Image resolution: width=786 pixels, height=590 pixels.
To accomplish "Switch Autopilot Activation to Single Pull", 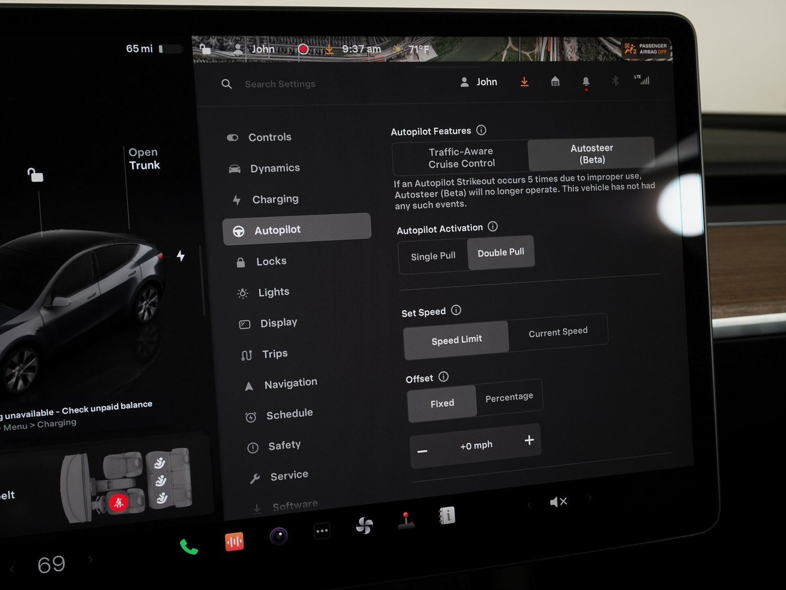I will 433,256.
